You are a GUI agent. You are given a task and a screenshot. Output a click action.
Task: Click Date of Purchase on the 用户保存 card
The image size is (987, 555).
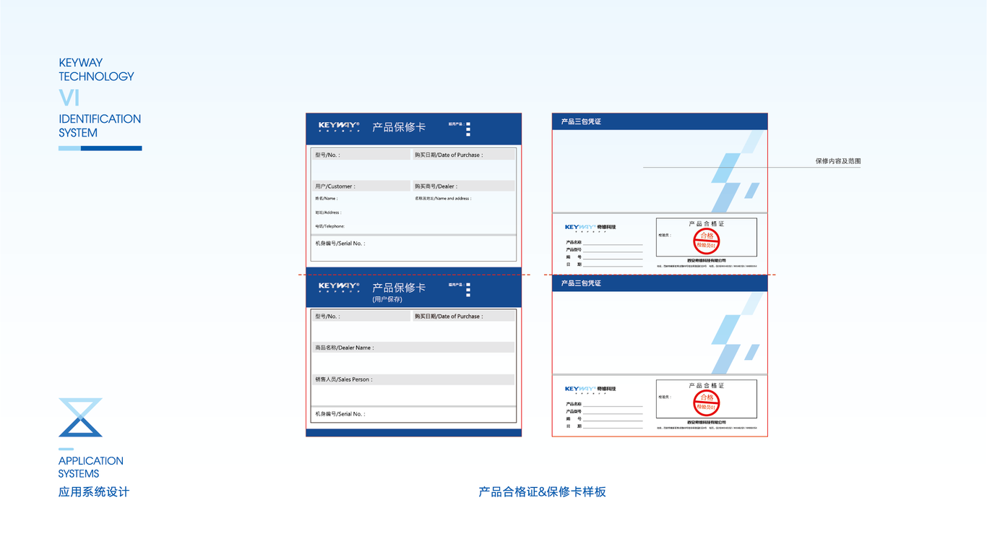(x=464, y=317)
